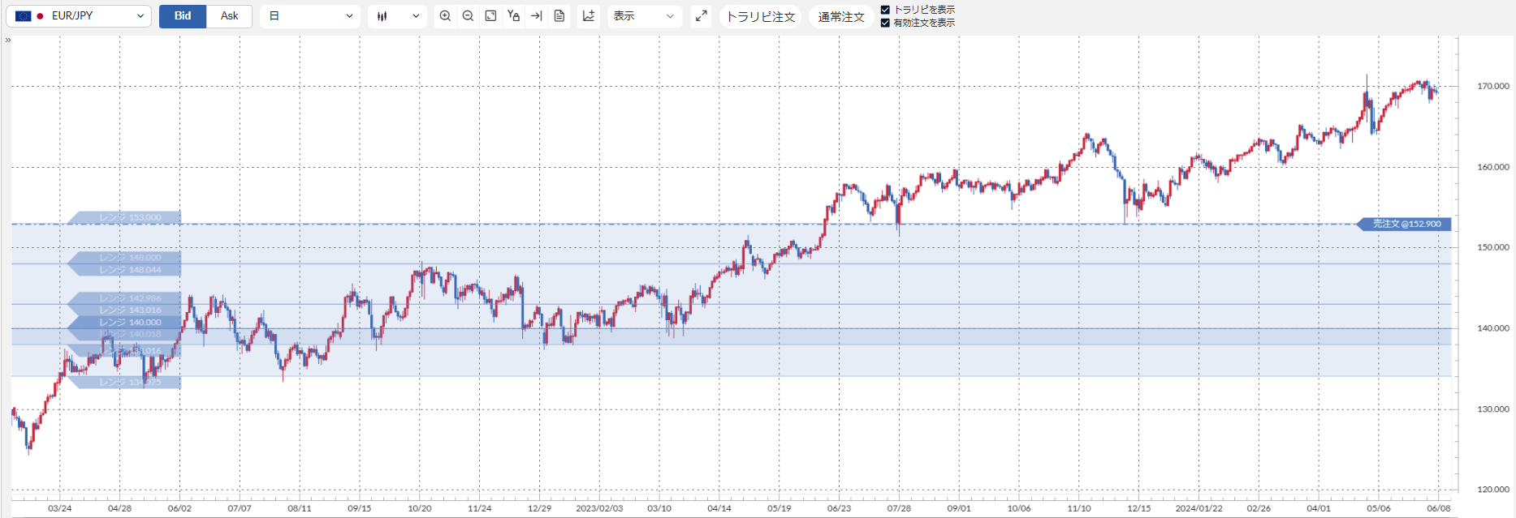This screenshot has height=518, width=1516.
Task: Open the candlestick chart type dropdown
Action: pyautogui.click(x=397, y=16)
